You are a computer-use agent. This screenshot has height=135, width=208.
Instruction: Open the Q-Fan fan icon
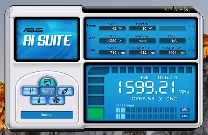point(56,100)
